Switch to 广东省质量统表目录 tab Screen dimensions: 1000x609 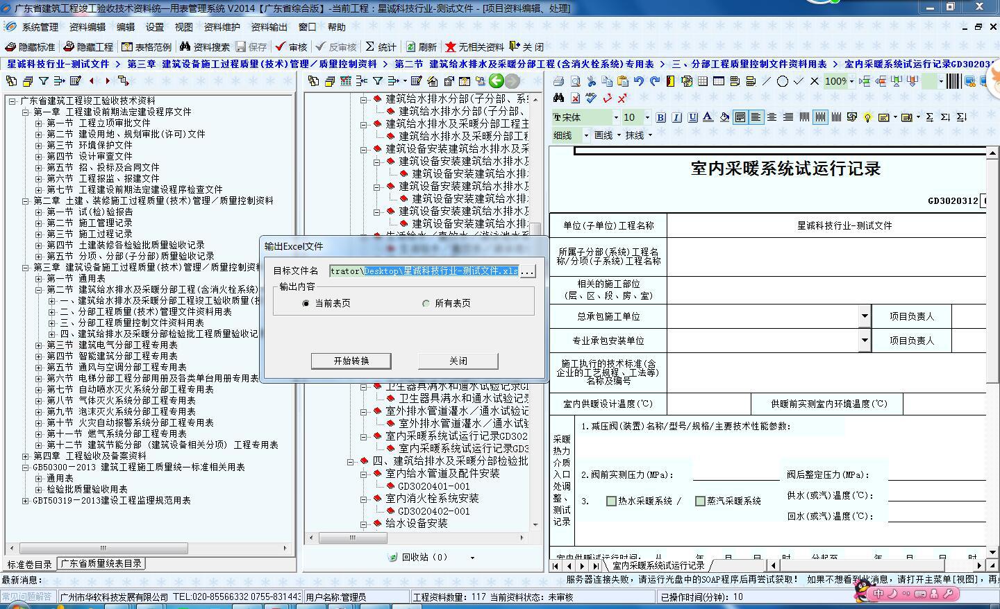click(101, 564)
